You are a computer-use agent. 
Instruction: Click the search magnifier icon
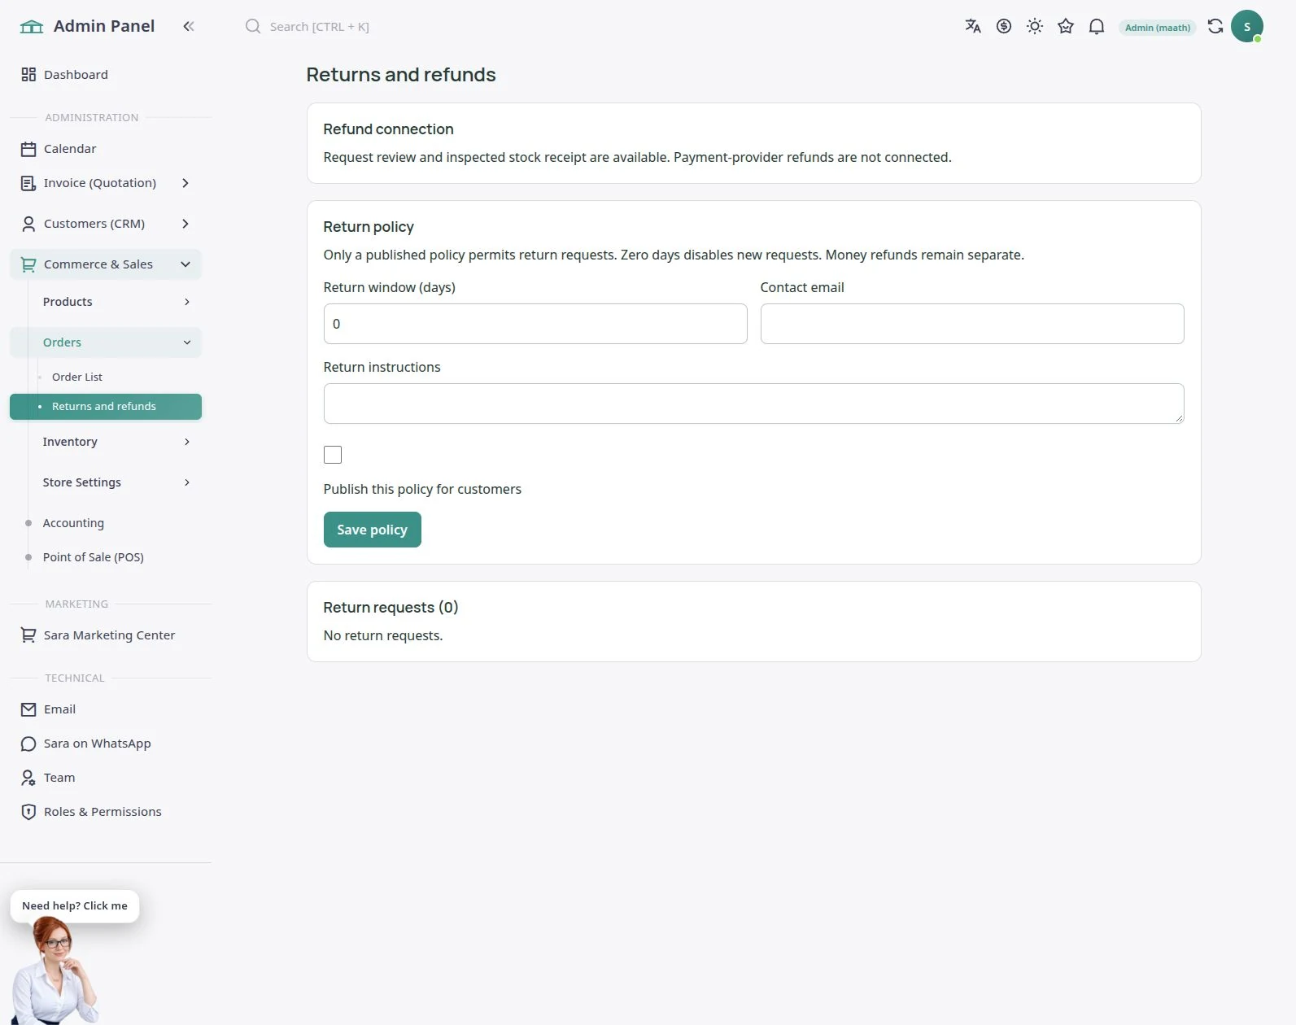pyautogui.click(x=253, y=26)
